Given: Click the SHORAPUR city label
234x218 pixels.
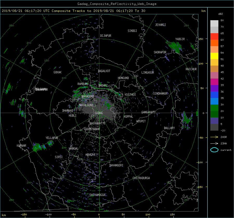Looking at the screenshot, I should [x=160, y=52].
